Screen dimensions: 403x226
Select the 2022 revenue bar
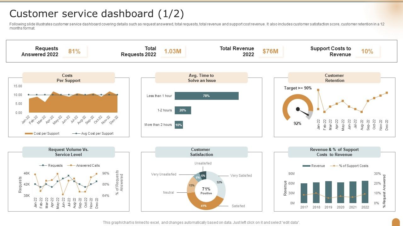[365, 192]
